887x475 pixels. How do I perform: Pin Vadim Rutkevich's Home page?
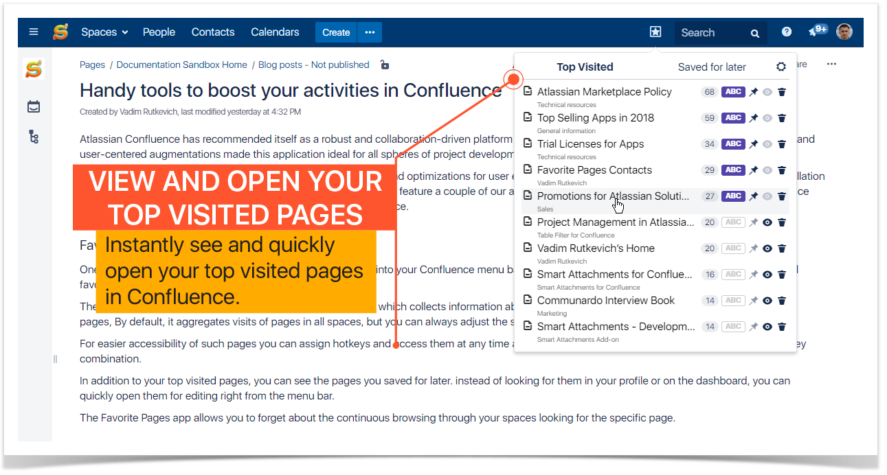[x=754, y=248]
